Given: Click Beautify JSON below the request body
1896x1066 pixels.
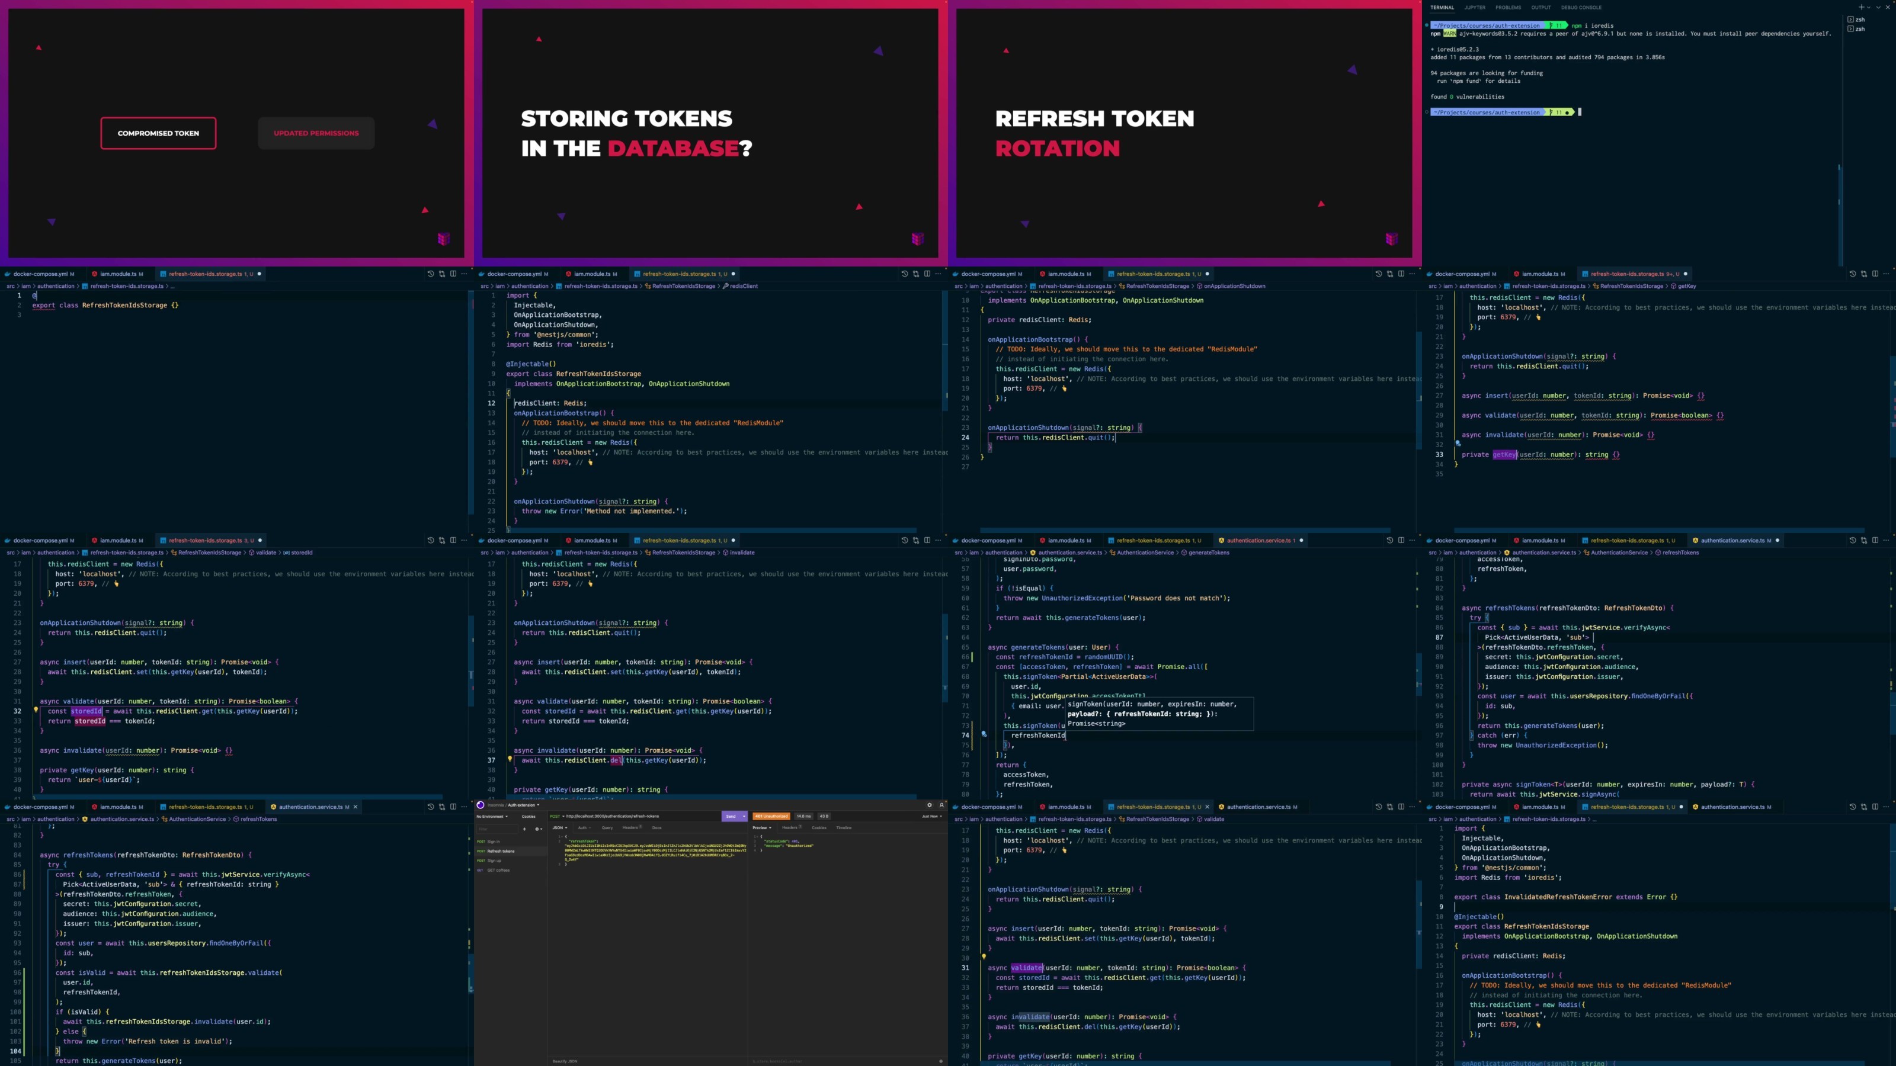Looking at the screenshot, I should click(565, 1061).
